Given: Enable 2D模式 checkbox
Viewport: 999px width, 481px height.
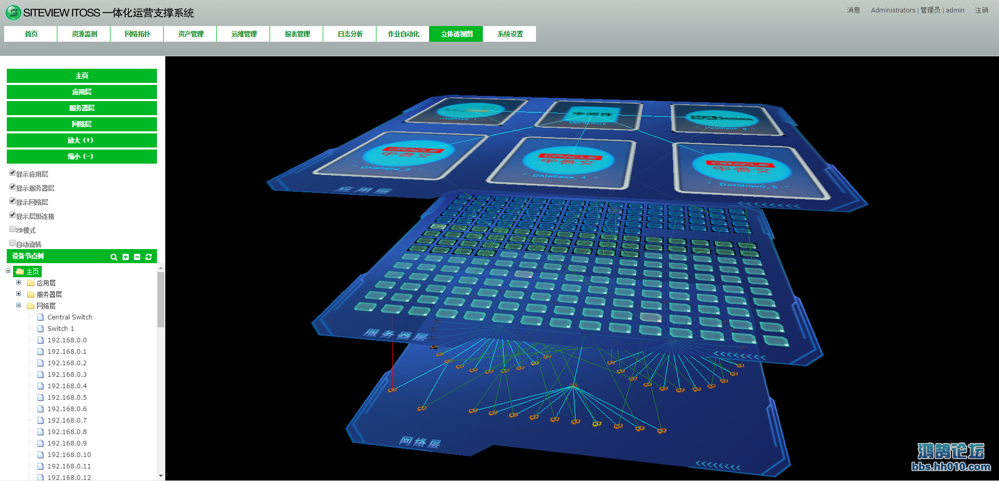Looking at the screenshot, I should tap(13, 229).
